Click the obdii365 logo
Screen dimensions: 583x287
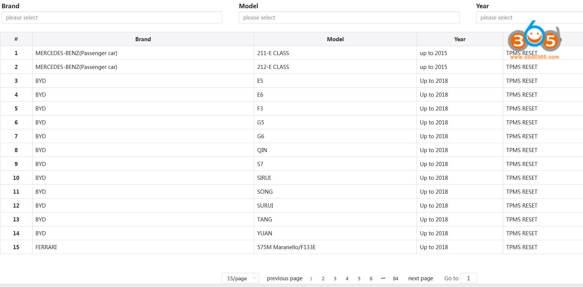click(534, 41)
